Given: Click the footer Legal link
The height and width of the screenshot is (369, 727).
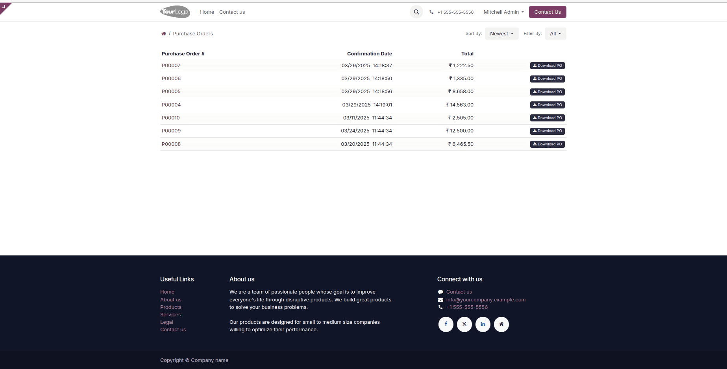Looking at the screenshot, I should (166, 322).
